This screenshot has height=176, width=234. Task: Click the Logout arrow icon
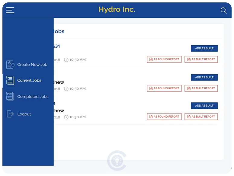point(10,114)
